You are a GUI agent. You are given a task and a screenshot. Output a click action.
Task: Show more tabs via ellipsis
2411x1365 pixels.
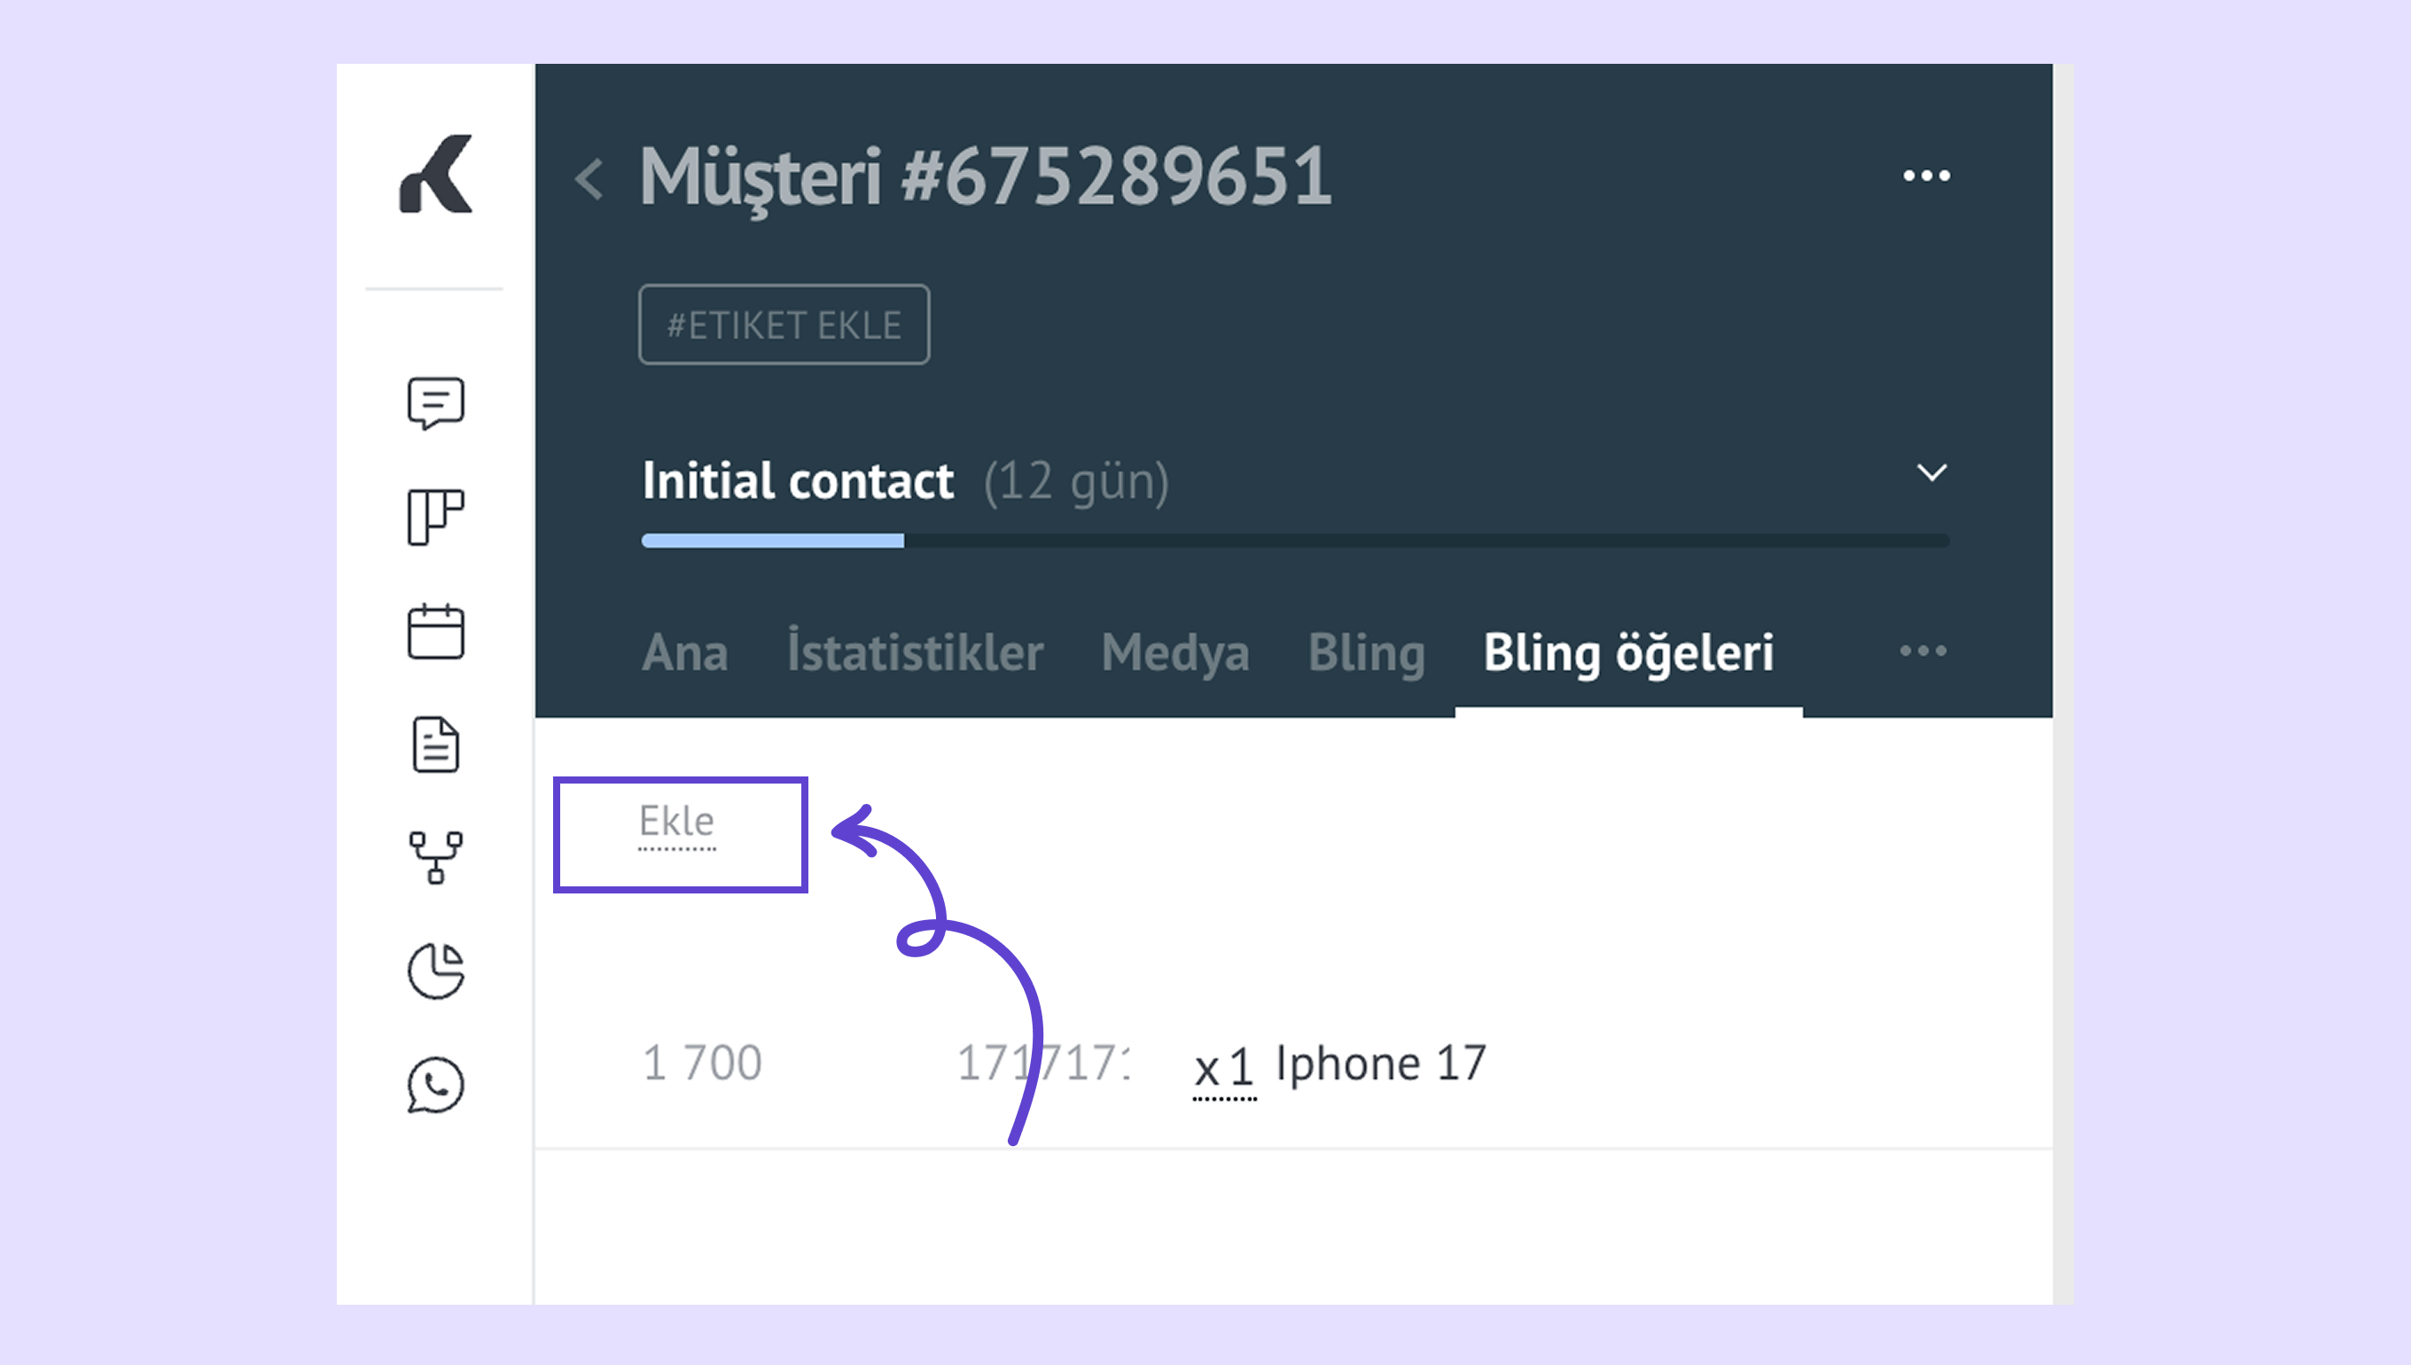pyautogui.click(x=1923, y=651)
